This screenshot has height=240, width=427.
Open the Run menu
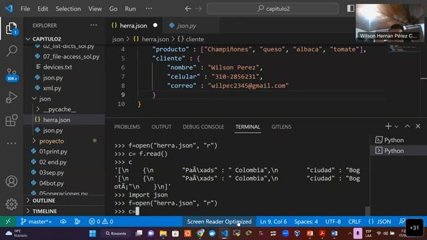point(130,9)
